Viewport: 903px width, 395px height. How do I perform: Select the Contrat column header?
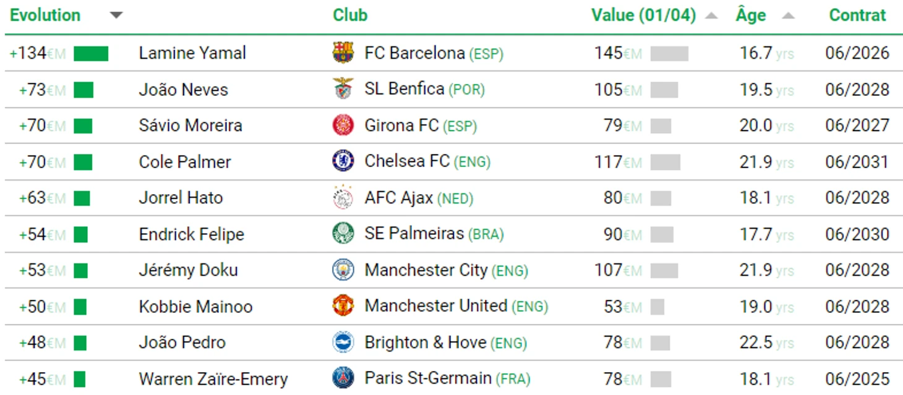click(x=857, y=15)
